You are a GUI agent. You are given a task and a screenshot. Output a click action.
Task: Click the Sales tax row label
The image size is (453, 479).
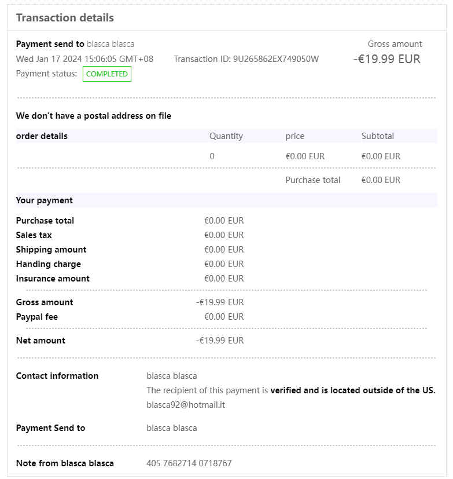coord(34,235)
